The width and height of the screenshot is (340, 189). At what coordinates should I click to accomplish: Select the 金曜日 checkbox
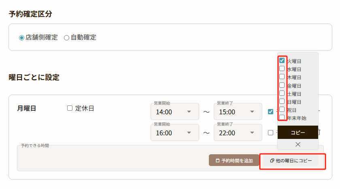(x=282, y=85)
